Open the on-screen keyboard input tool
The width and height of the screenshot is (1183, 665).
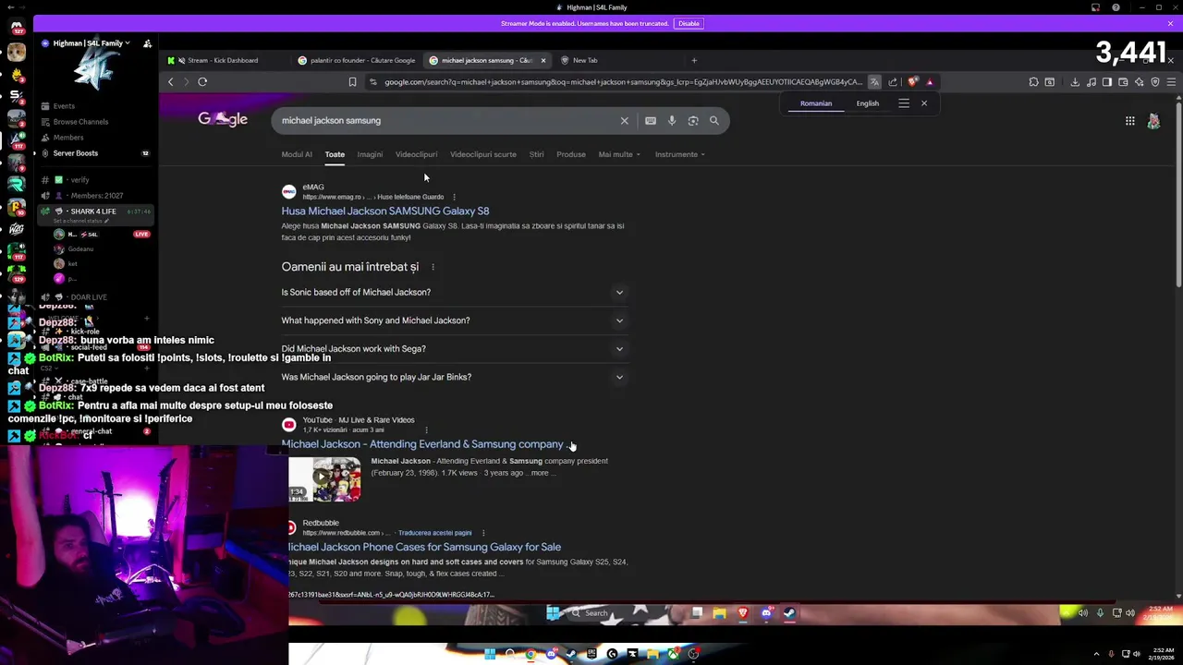651,120
